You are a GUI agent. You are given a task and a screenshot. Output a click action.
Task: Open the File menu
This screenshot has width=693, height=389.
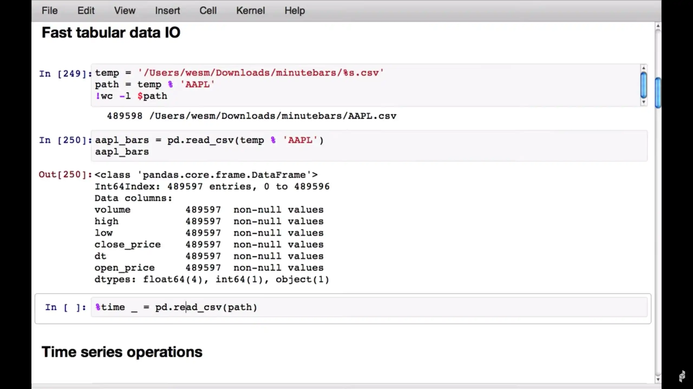click(x=50, y=11)
